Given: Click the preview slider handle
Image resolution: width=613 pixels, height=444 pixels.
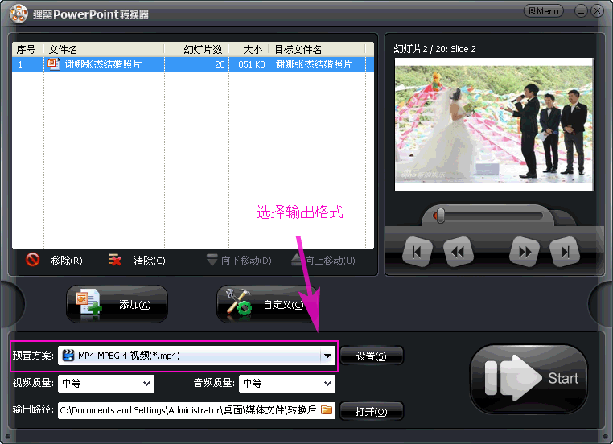Looking at the screenshot, I should [441, 216].
